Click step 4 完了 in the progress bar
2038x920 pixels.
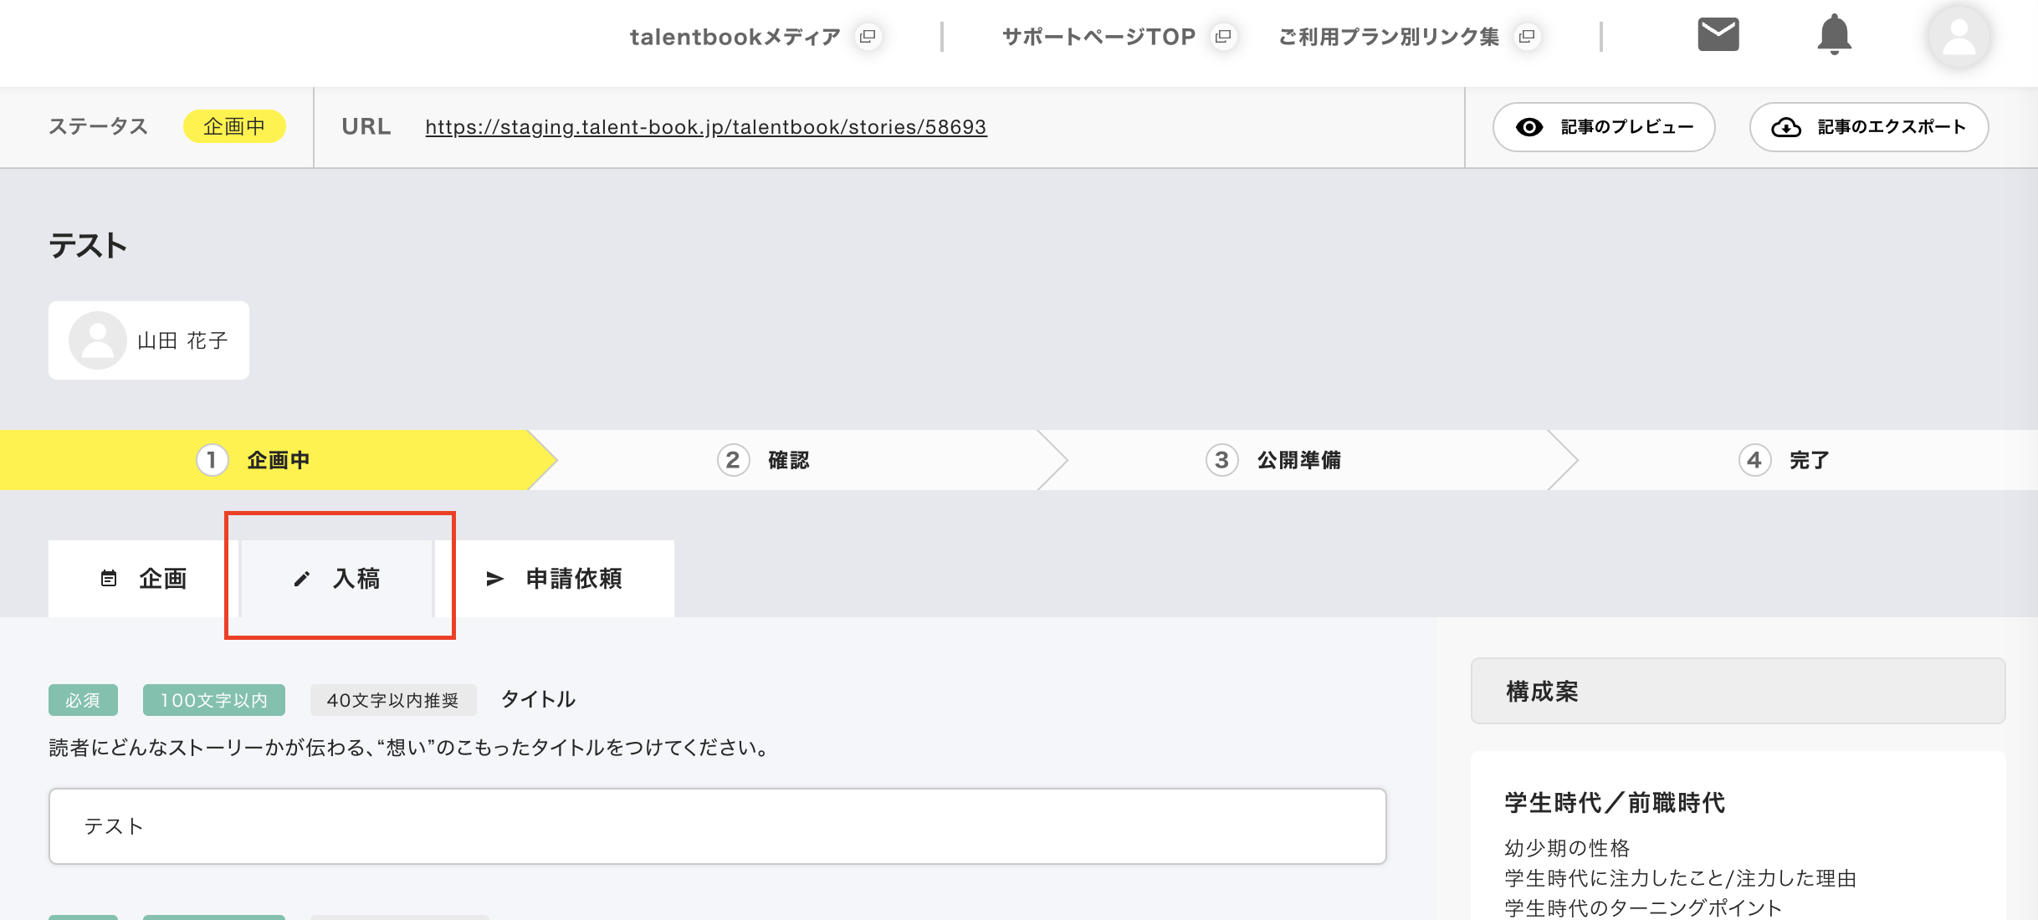coord(1785,460)
